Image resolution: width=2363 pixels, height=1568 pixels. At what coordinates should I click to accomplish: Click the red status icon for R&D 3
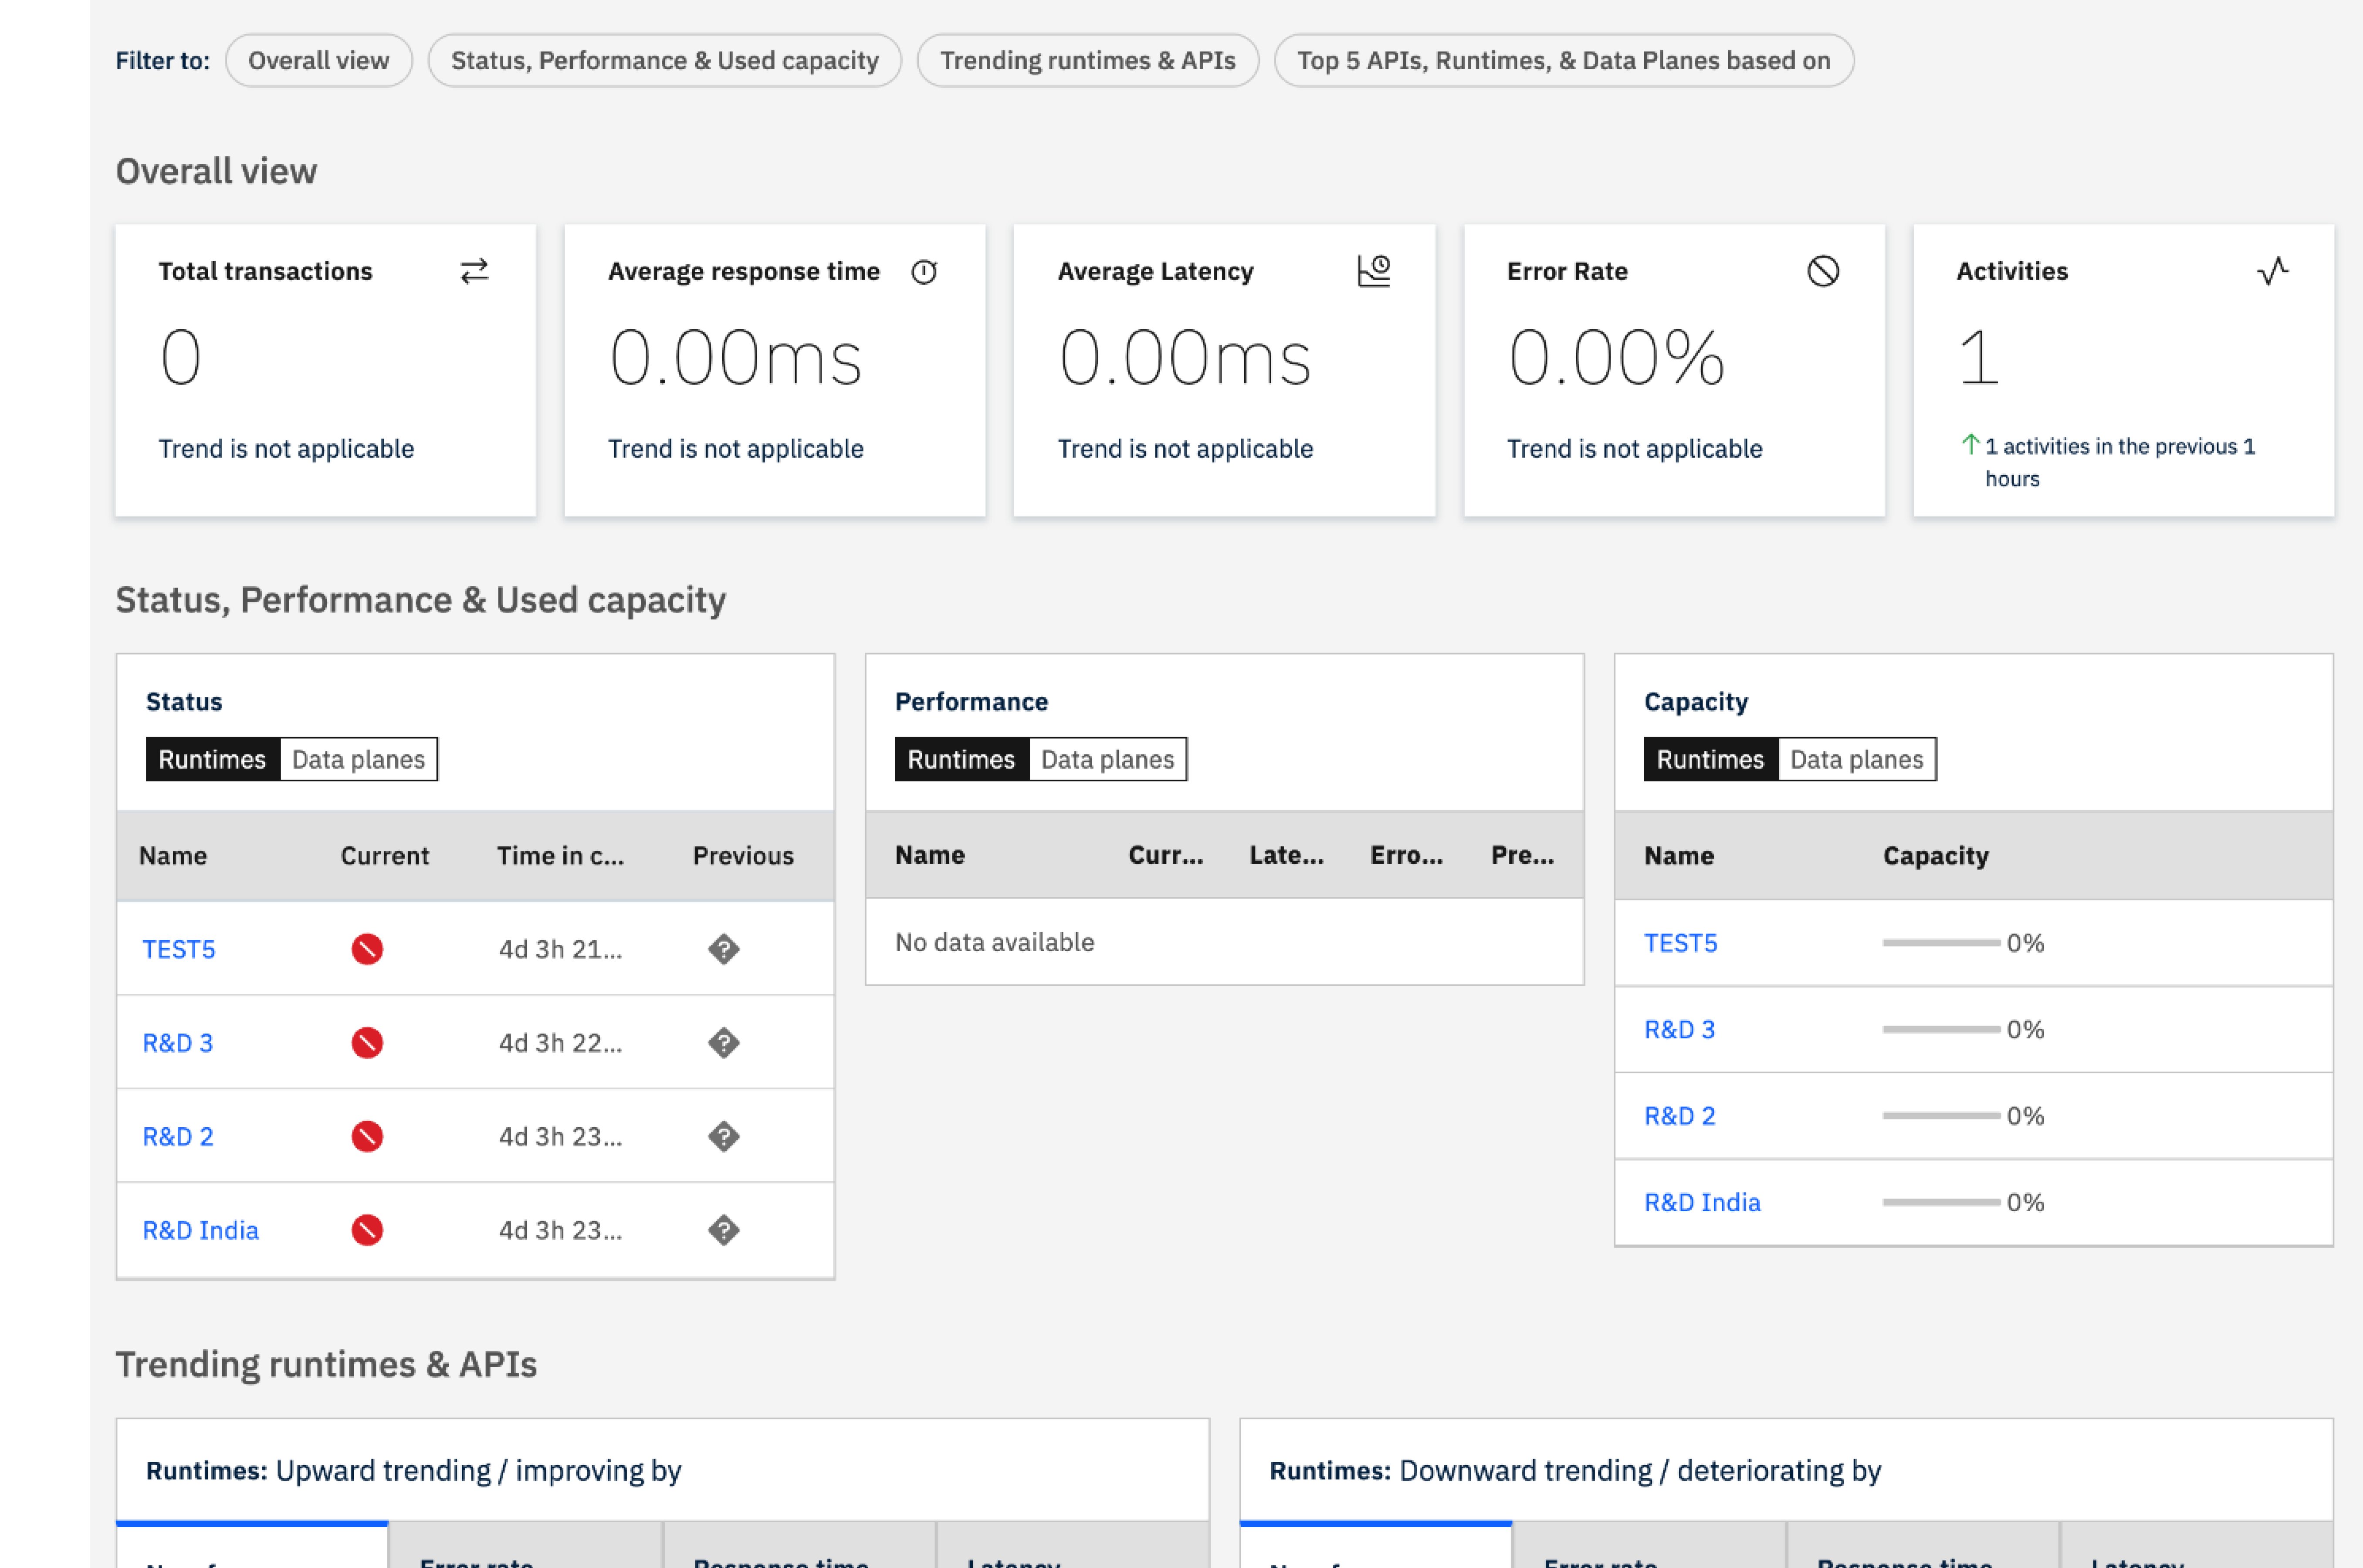coord(367,1043)
